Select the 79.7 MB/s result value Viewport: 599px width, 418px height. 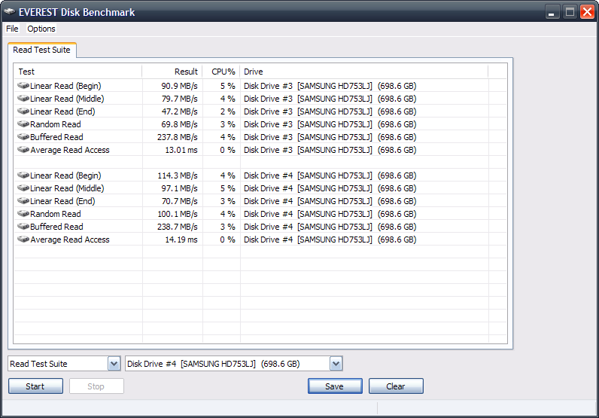tap(179, 99)
